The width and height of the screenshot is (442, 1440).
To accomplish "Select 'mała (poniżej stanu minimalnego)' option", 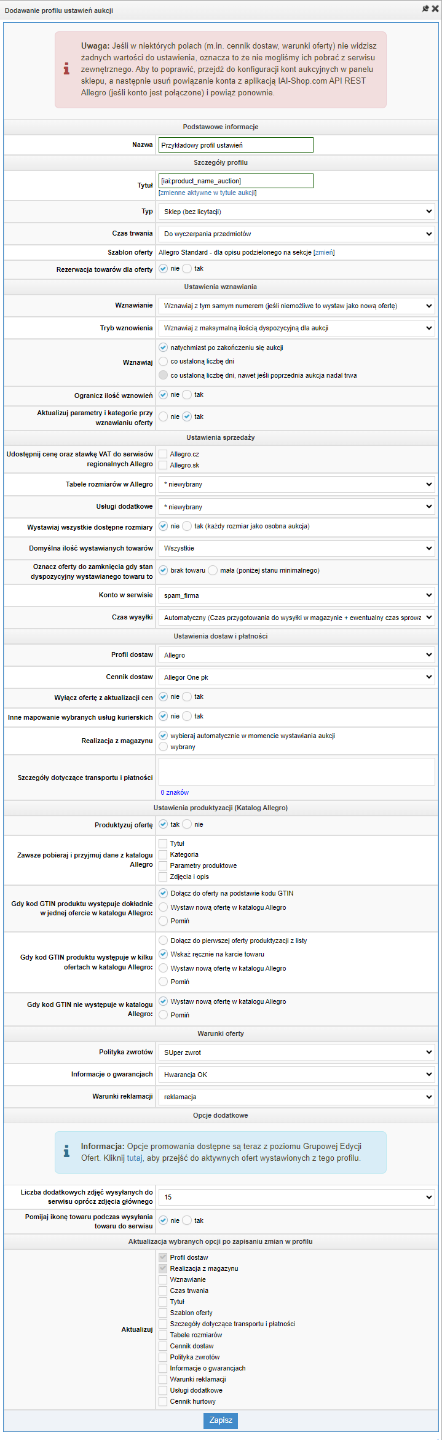I will pos(213,570).
